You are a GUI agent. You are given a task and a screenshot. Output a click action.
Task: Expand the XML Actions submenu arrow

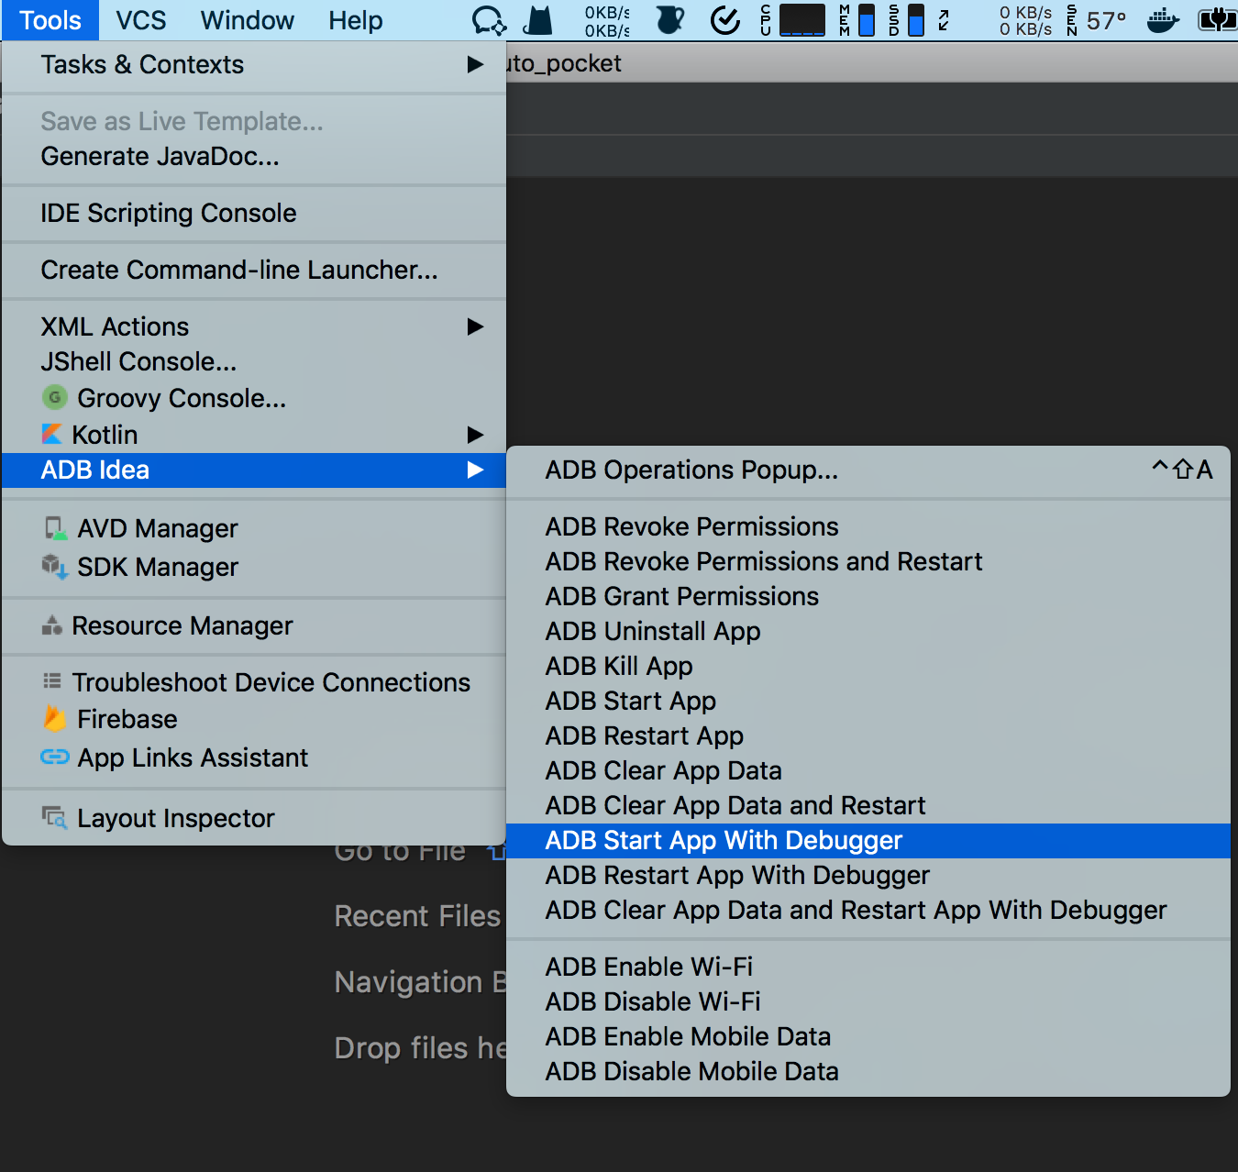tap(475, 326)
